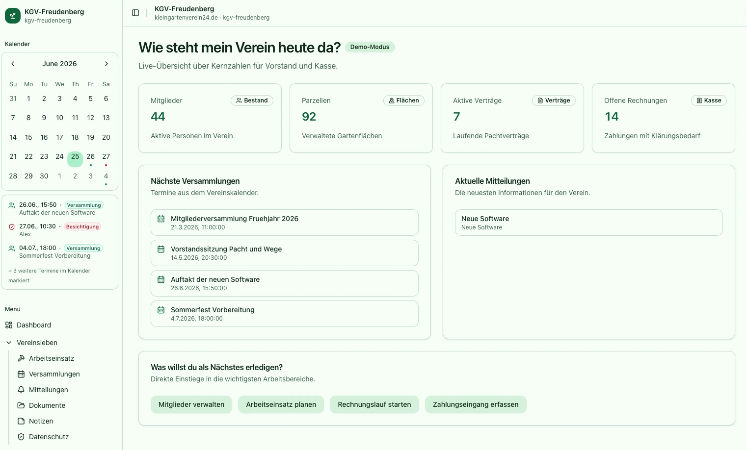
Task: Click the Besichtigung tag on 27.06. appointment
Action: coord(82,227)
